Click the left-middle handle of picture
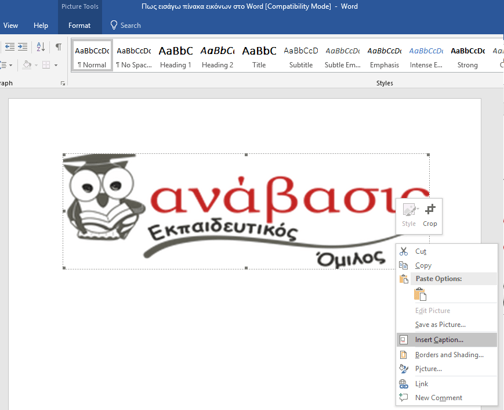The width and height of the screenshot is (504, 410). (64, 211)
